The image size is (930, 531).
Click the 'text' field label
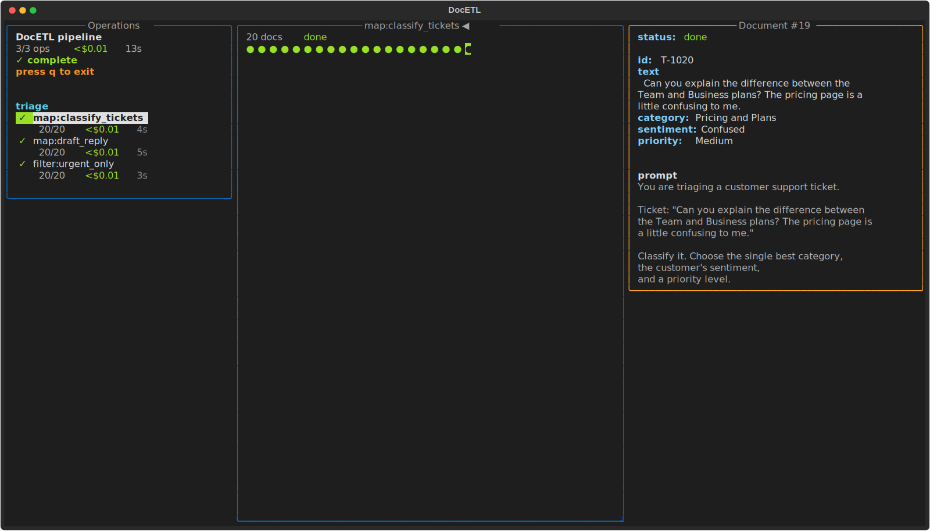[x=649, y=72]
